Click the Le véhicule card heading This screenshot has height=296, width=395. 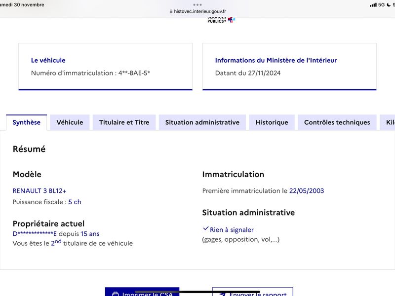[48, 60]
